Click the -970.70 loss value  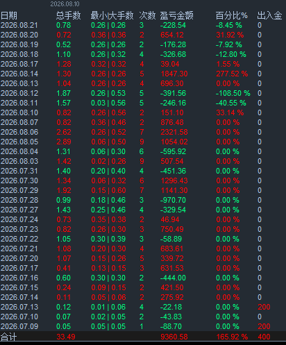173,200
